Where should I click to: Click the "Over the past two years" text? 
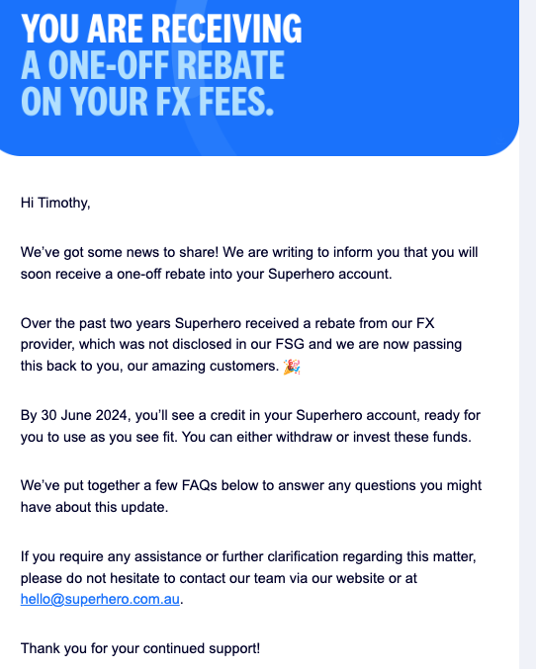[96, 323]
